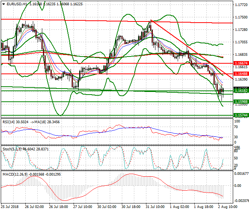
Task: Click the 1.16182 green price level tag
Action: (x=241, y=91)
